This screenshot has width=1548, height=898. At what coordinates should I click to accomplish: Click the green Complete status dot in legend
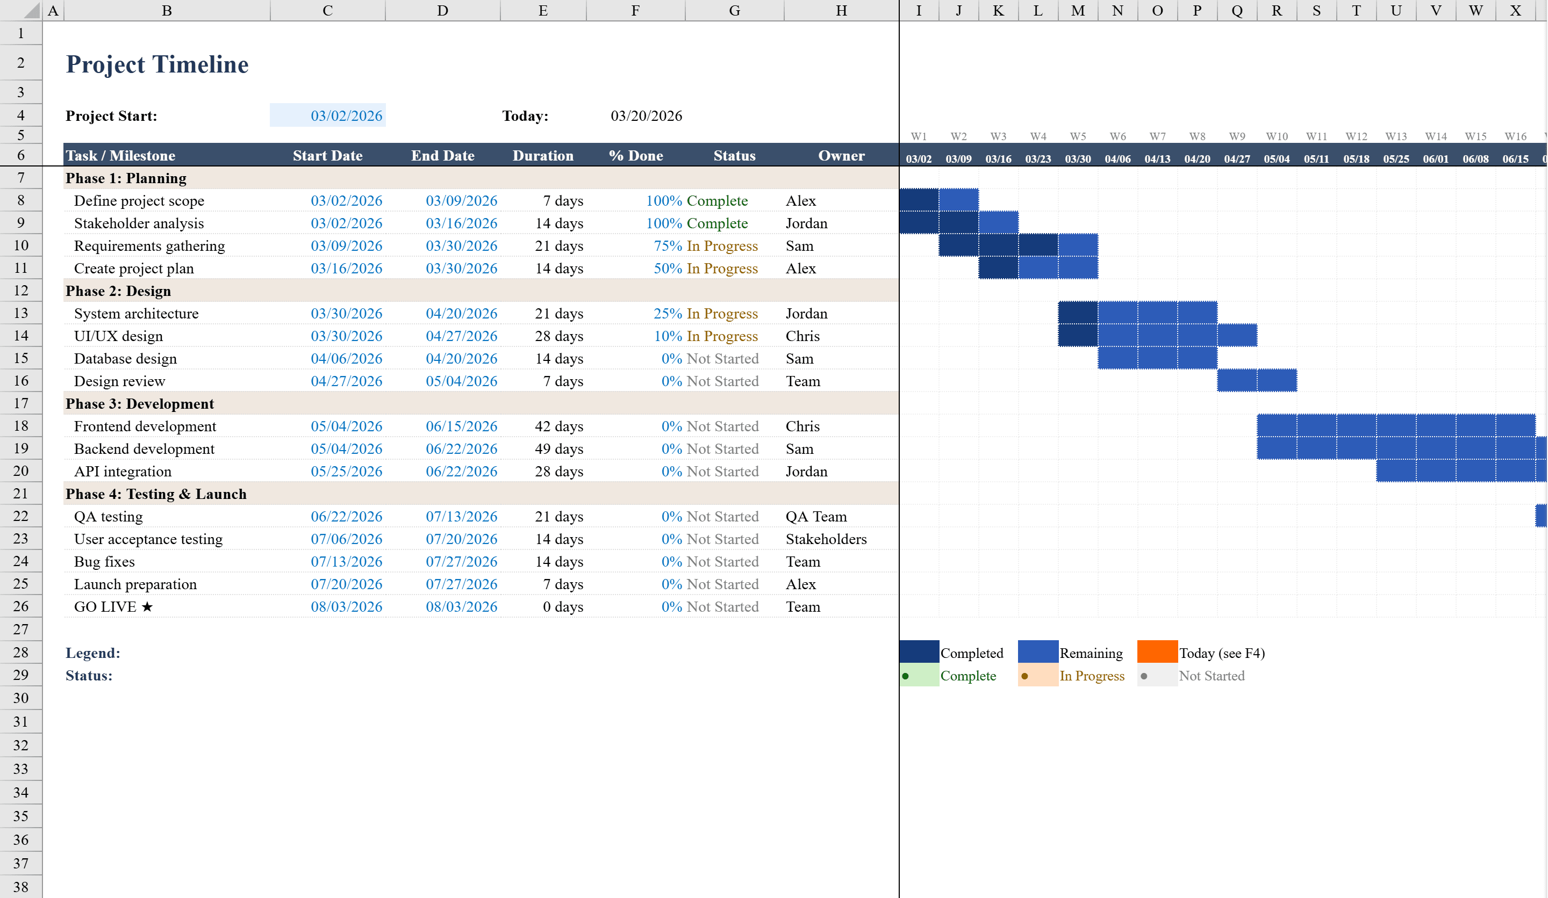click(x=906, y=675)
